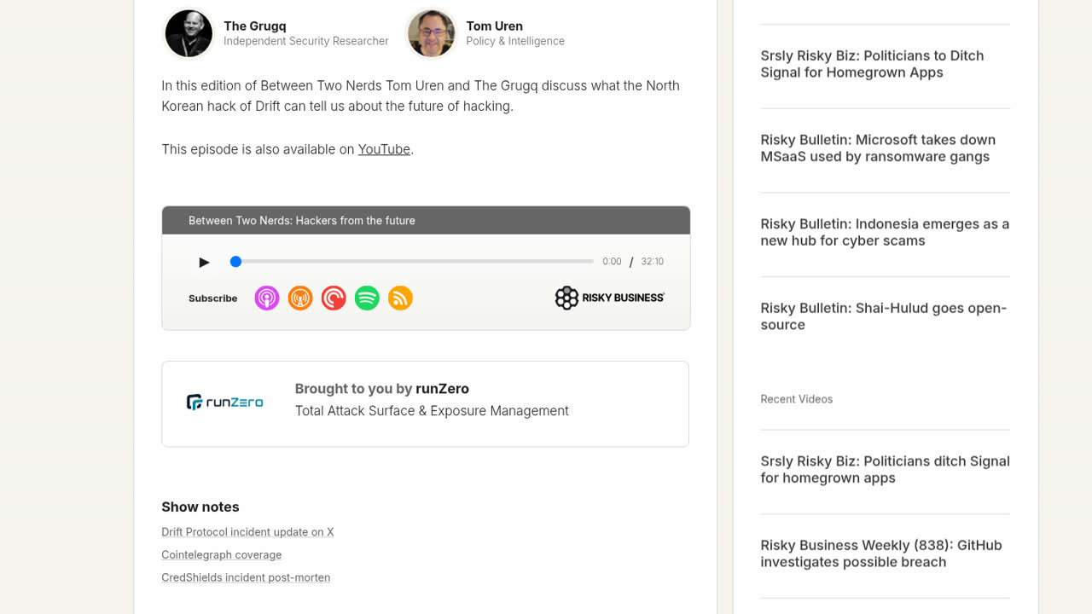Click the 0:00 elapsed time text
1092x614 pixels.
coord(612,262)
